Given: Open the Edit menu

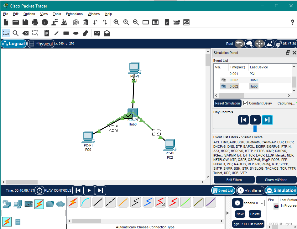Looking at the screenshot, I should 16,14.
